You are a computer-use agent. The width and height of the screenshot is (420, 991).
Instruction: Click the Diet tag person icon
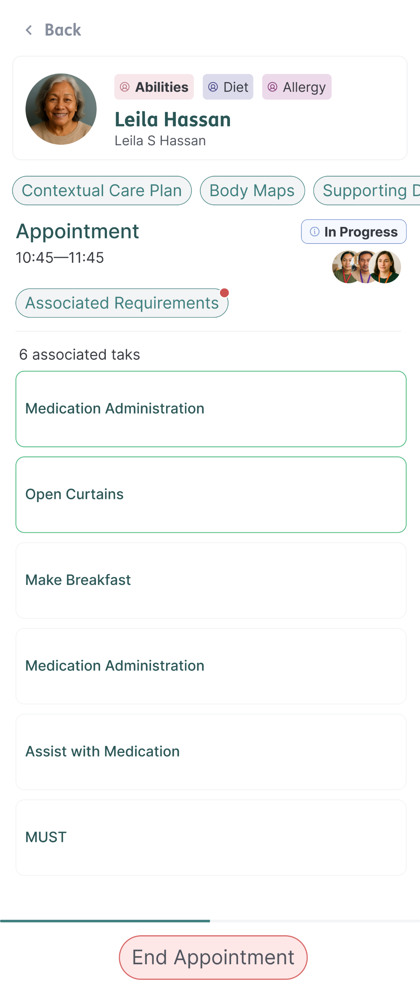tap(213, 87)
